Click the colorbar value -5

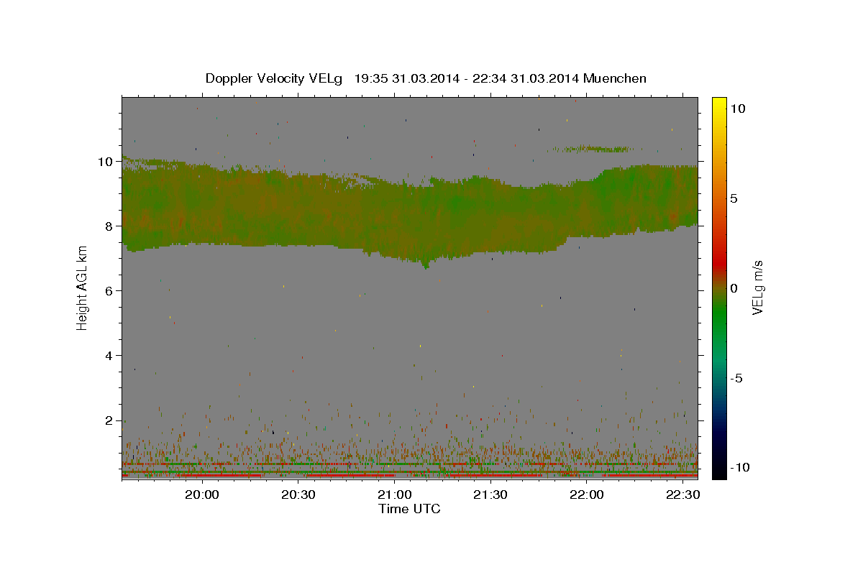(x=737, y=378)
